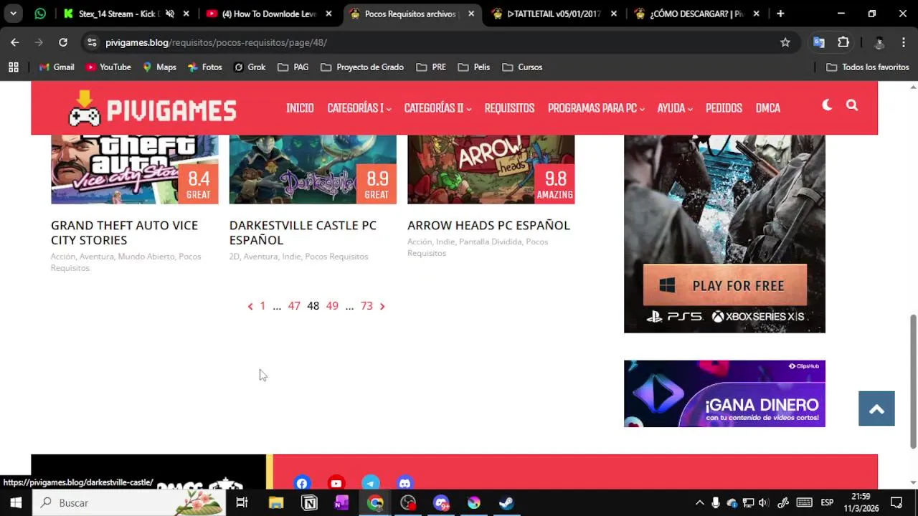Click the PIVIGAMES logo
This screenshot has height=516, width=918.
pos(152,109)
